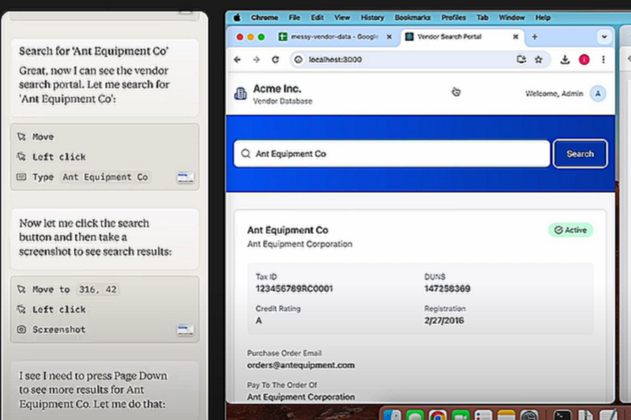Open the screenshot thumbnail after Type action
This screenshot has width=631, height=420.
[185, 177]
